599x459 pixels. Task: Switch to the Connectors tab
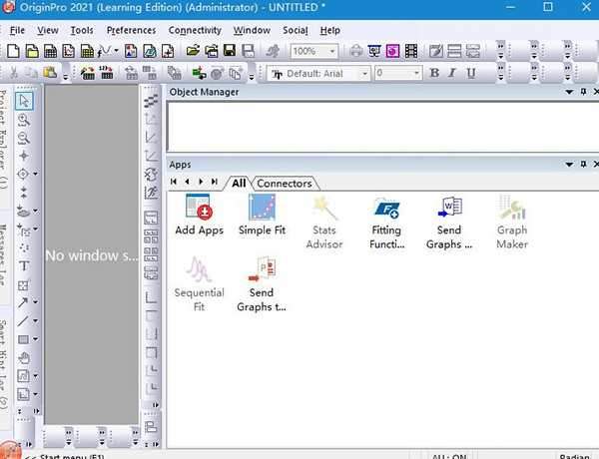point(285,184)
